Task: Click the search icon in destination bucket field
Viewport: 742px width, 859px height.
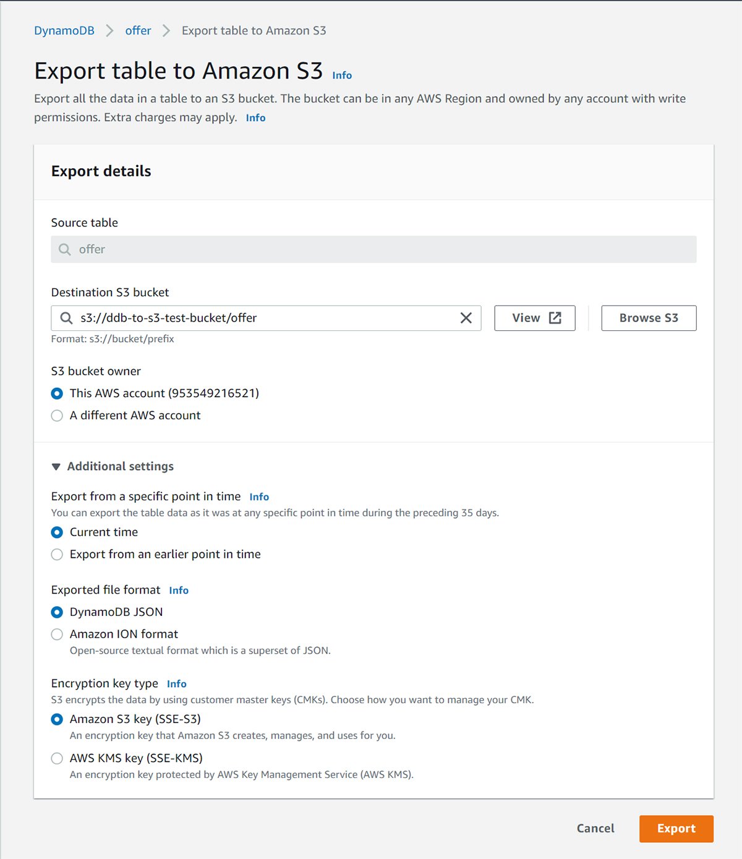Action: (66, 318)
